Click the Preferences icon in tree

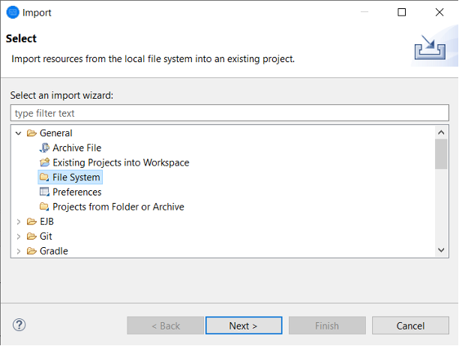(x=44, y=192)
